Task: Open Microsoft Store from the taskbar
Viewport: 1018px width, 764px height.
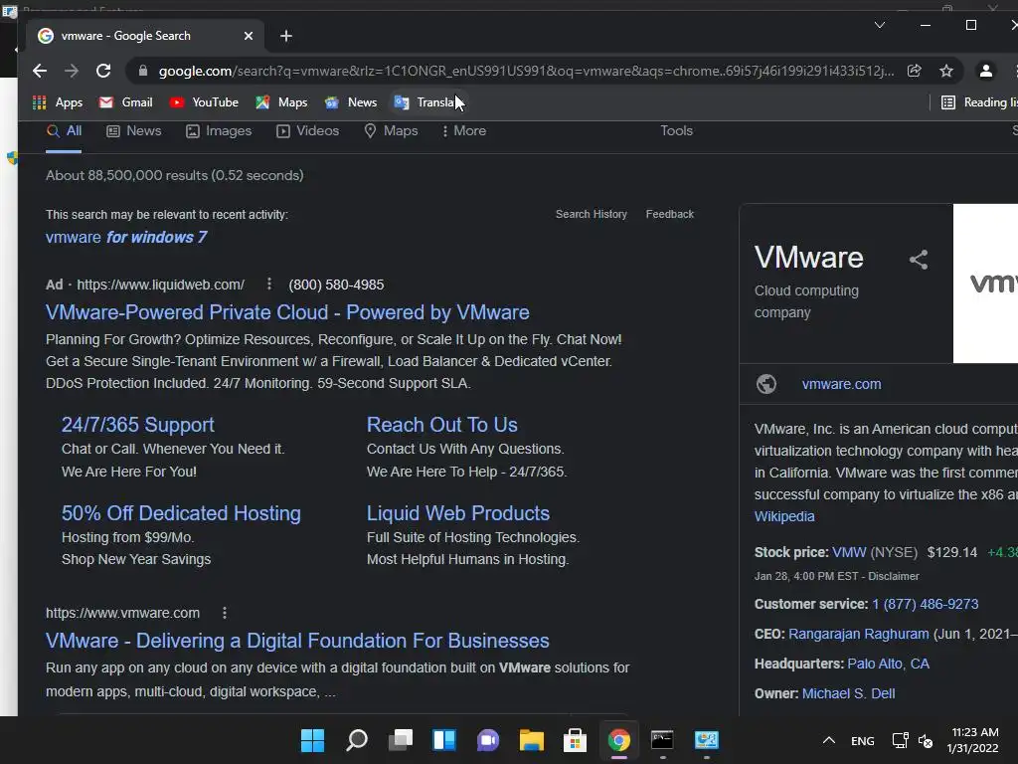Action: (575, 740)
